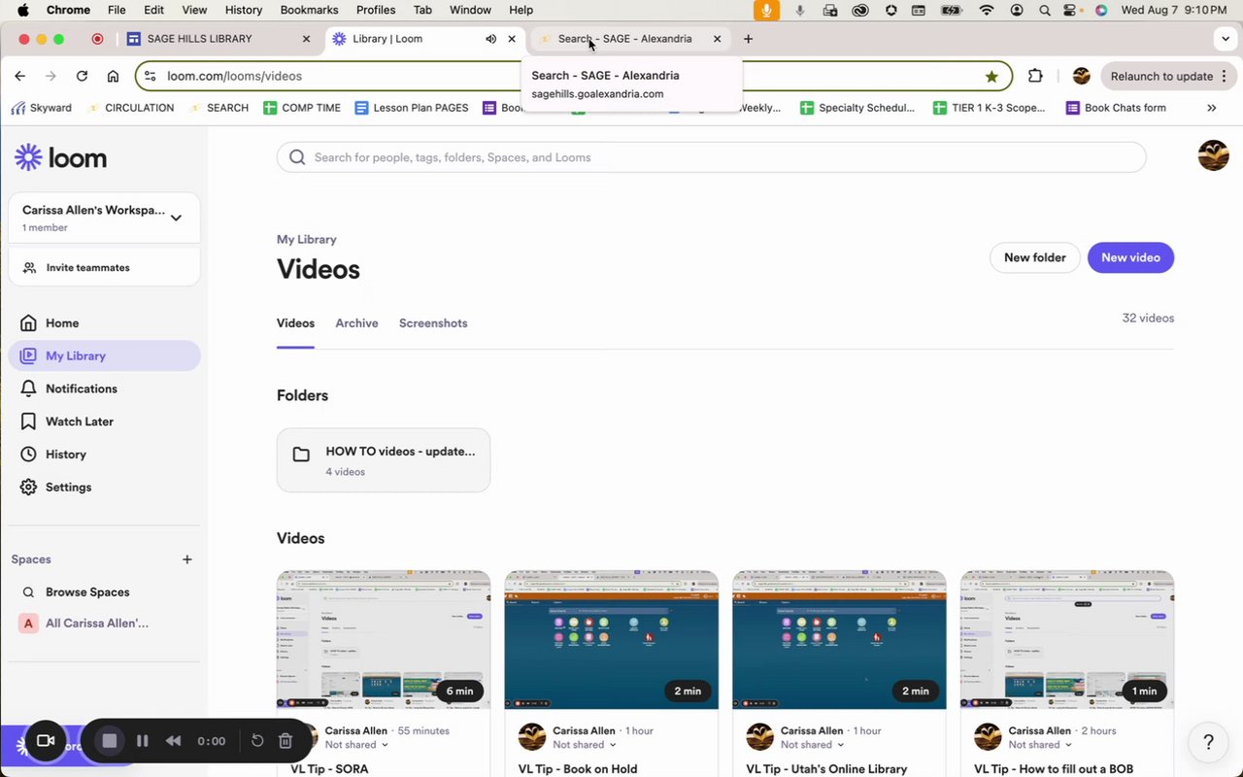
Task: Reload the page in Chrome
Action: click(x=83, y=76)
